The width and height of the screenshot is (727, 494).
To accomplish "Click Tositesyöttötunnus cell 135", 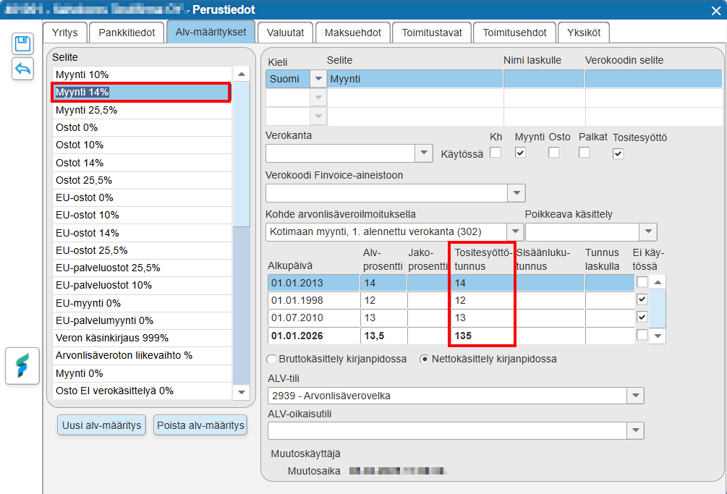I will tap(482, 336).
